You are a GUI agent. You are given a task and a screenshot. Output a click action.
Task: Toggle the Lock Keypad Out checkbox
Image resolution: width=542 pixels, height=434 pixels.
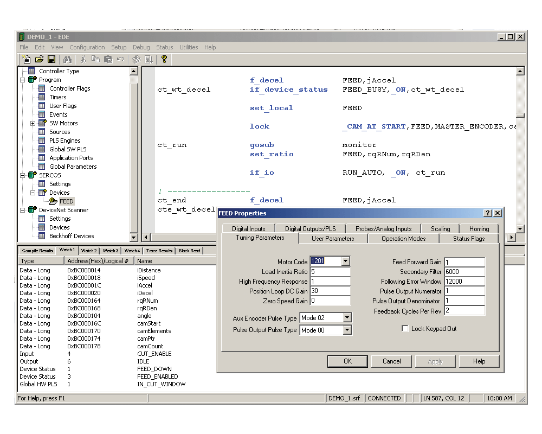(405, 329)
